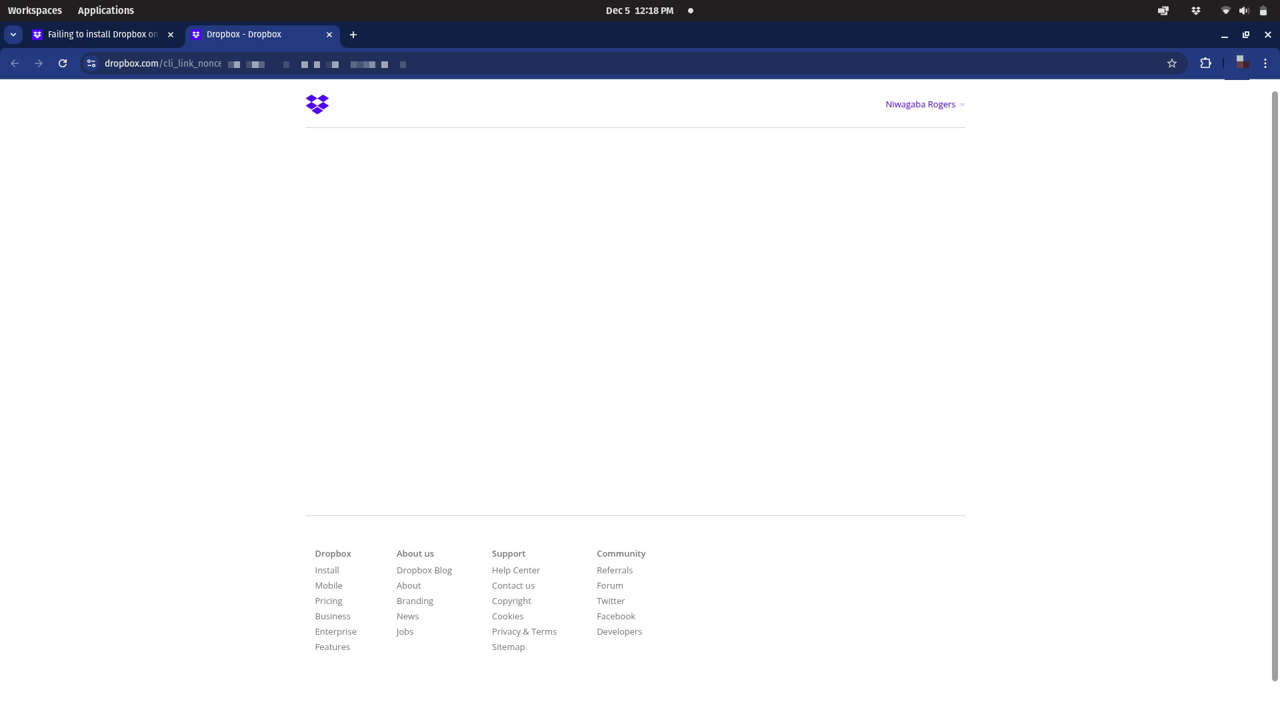
Task: Open a new browser tab
Action: coord(353,35)
